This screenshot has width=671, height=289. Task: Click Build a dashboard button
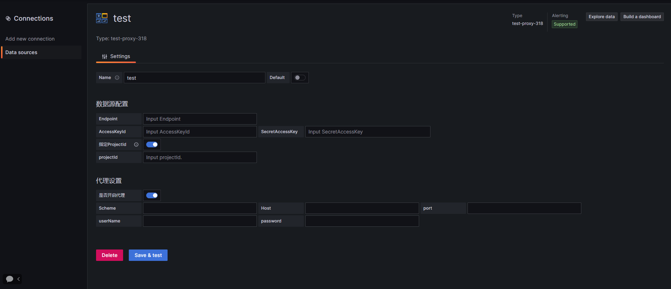(642, 17)
